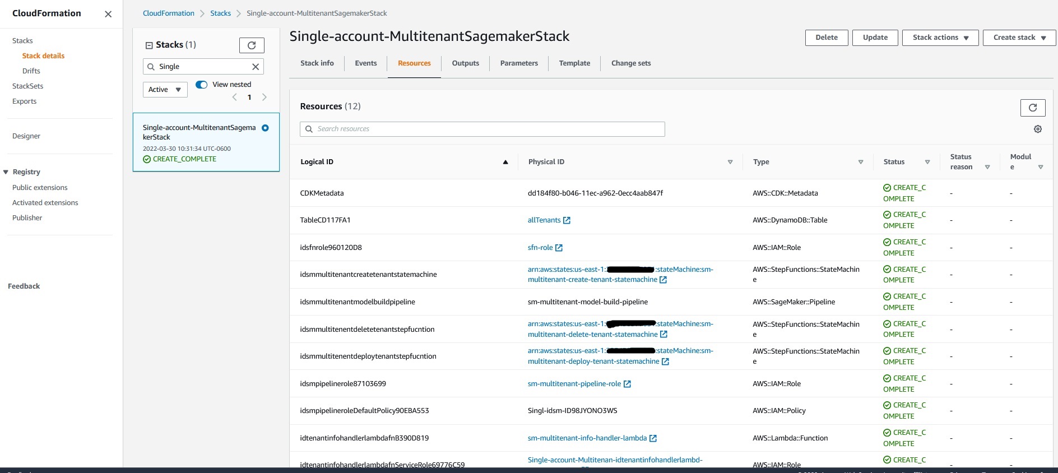This screenshot has height=473, width=1058.
Task: Sort by Status column
Action: [x=927, y=162]
